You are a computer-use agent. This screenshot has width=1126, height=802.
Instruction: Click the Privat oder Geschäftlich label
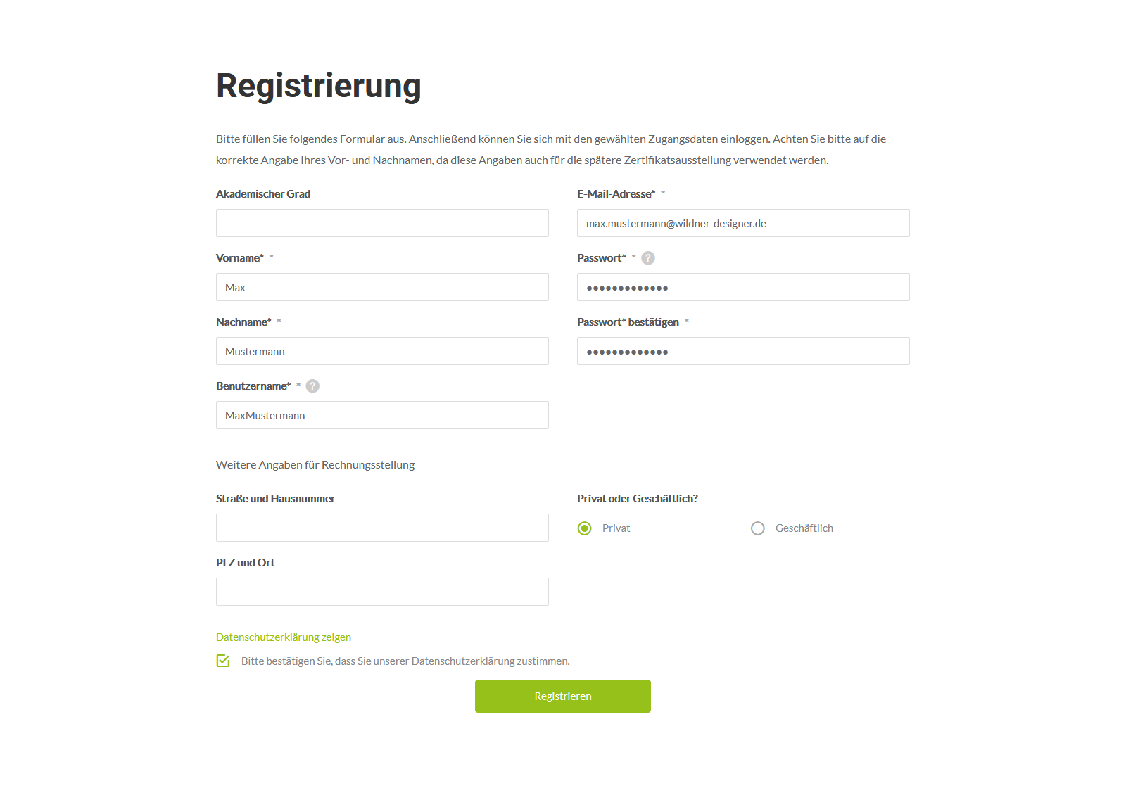[637, 498]
